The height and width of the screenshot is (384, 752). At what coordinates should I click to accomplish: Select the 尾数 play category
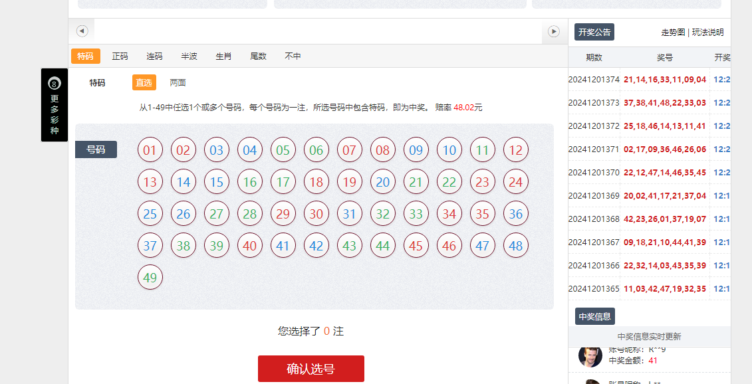tap(258, 56)
